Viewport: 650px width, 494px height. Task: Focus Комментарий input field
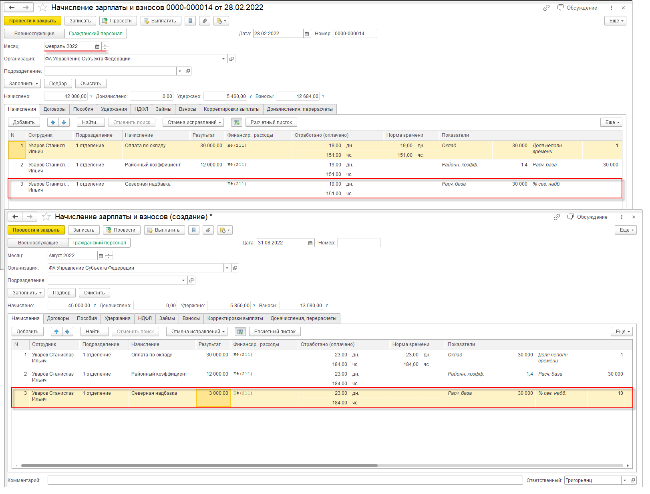285,480
